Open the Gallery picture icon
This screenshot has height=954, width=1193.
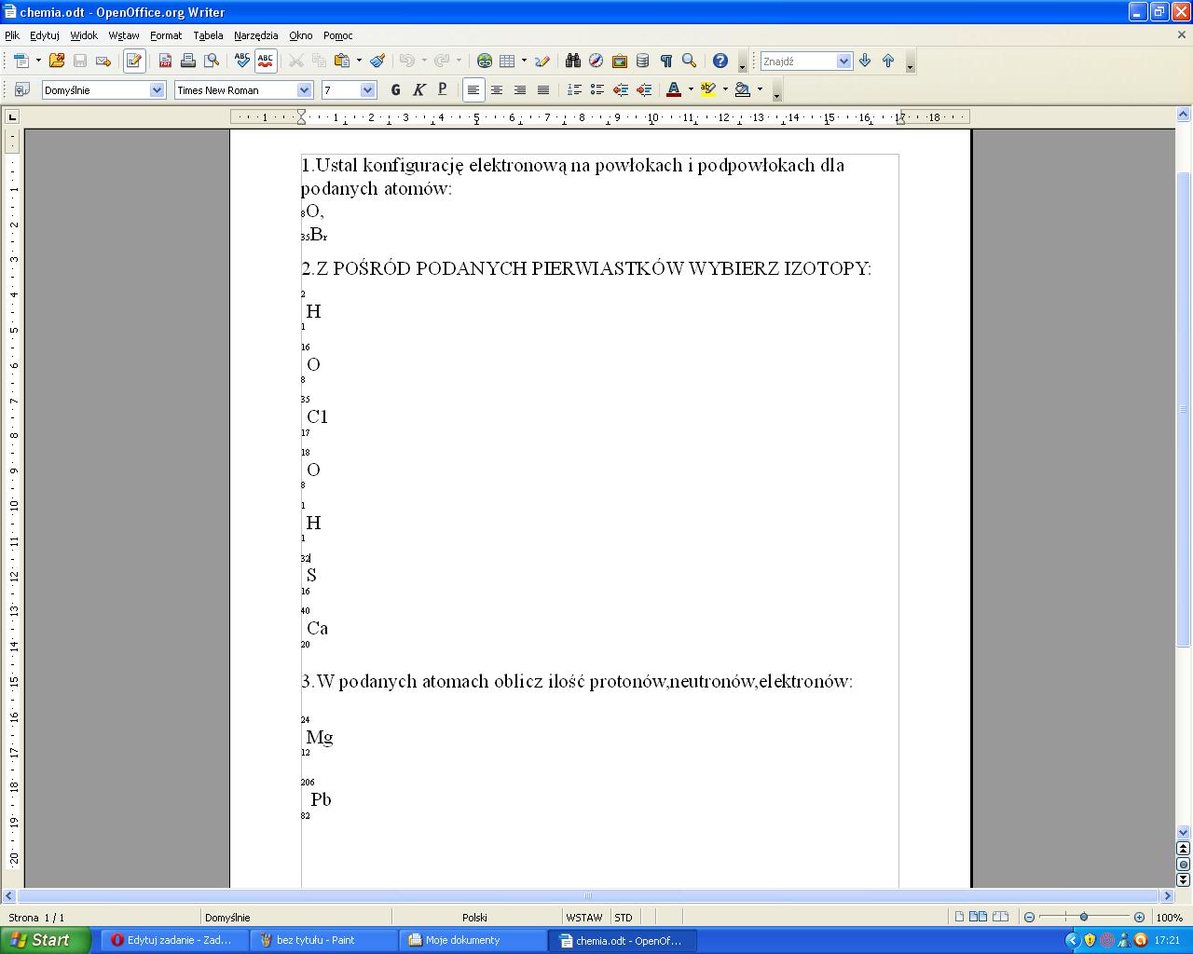(619, 61)
